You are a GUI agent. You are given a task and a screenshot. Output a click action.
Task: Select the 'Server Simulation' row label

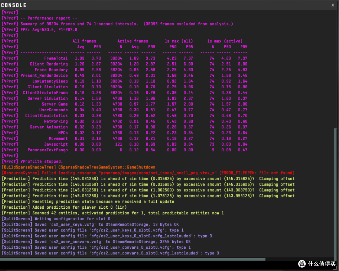(48, 98)
